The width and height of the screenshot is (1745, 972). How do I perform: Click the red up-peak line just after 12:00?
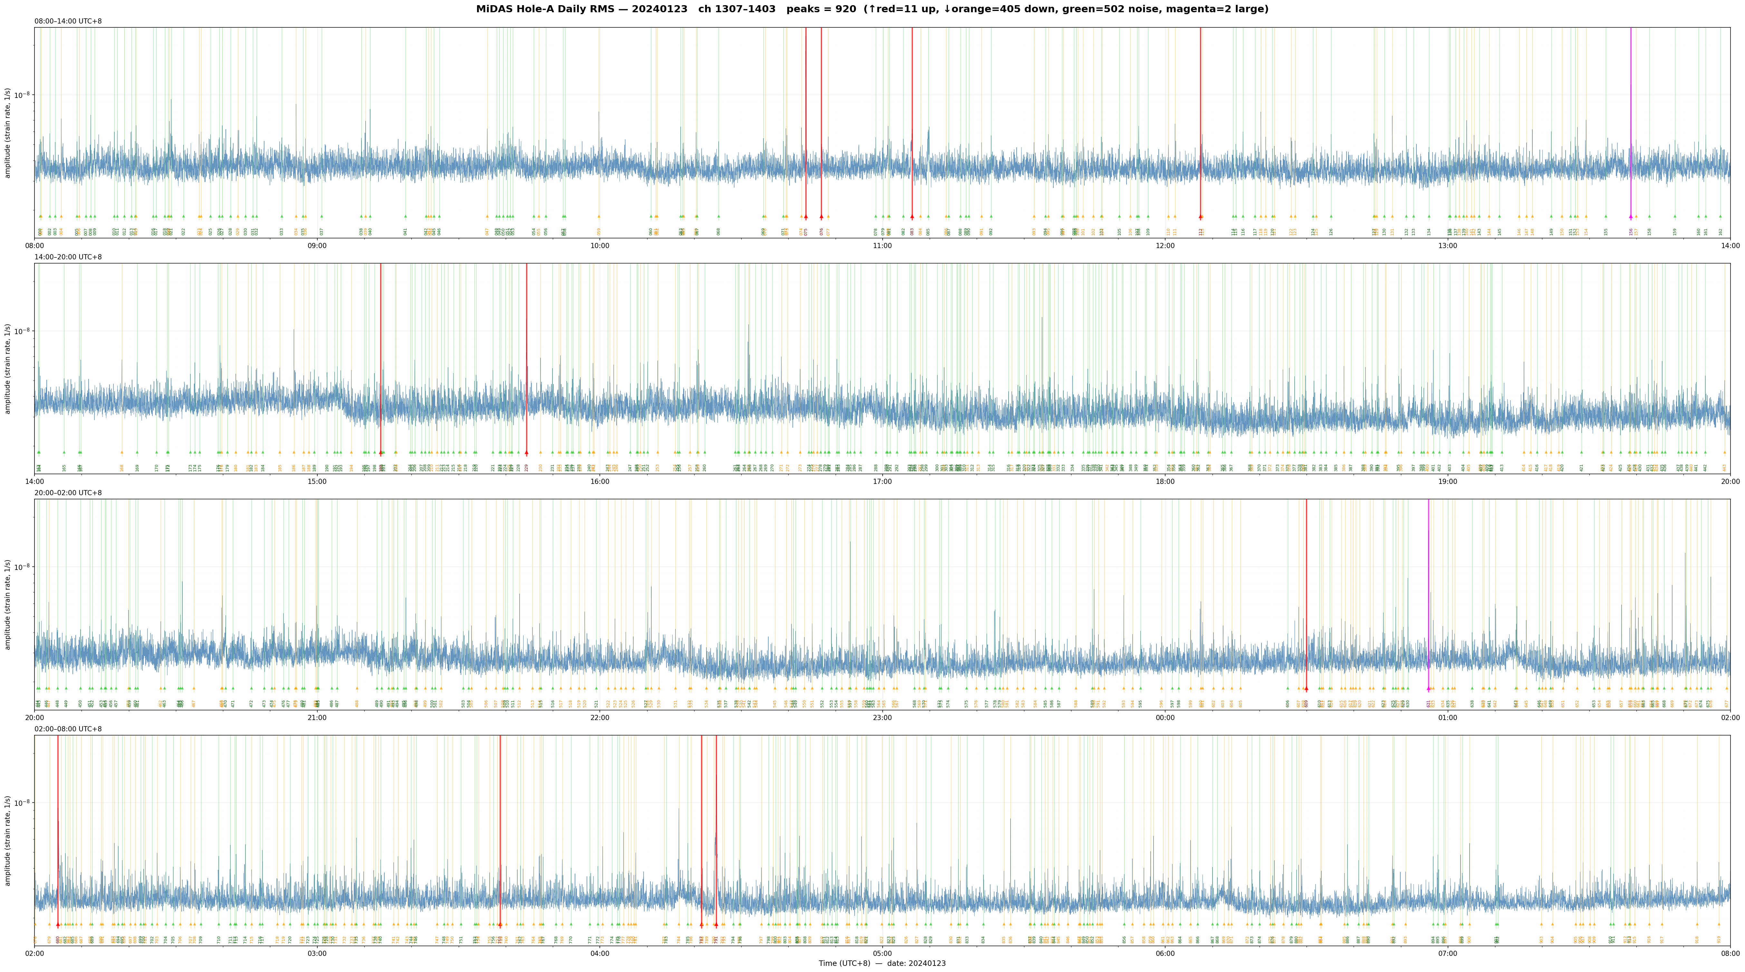(1200, 122)
